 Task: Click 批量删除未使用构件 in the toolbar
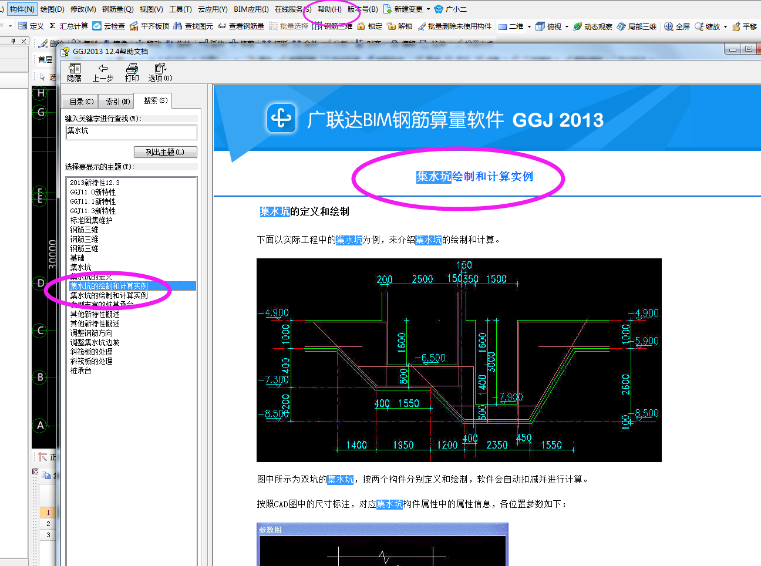point(454,26)
